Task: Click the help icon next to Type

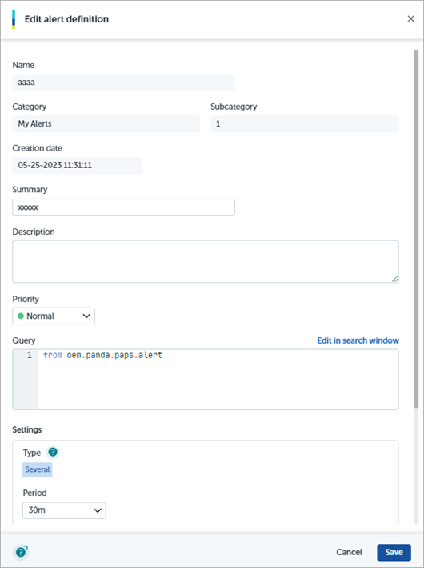Action: (x=53, y=452)
